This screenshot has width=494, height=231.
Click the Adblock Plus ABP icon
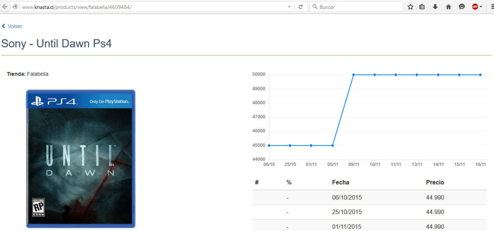[x=475, y=7]
